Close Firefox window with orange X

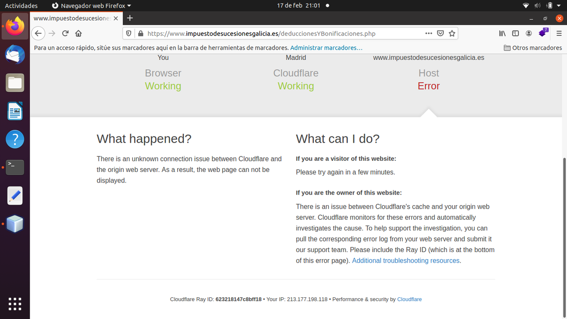(559, 18)
